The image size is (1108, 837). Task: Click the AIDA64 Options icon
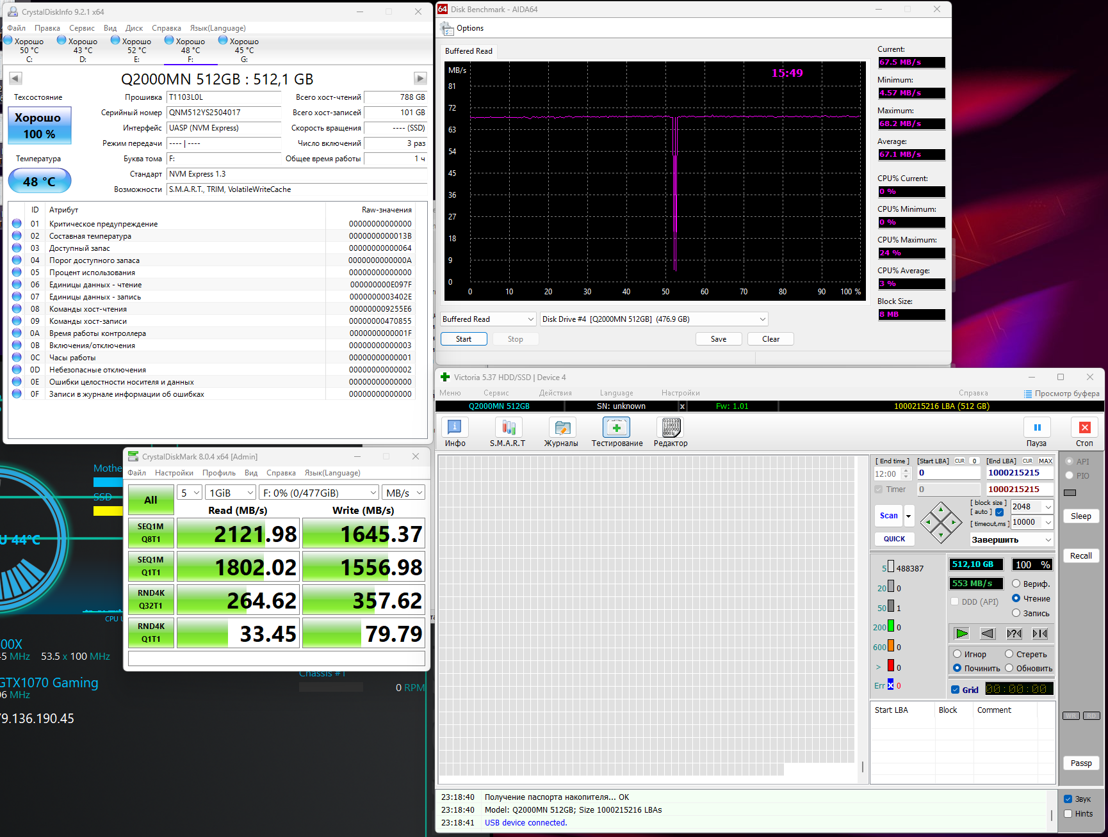447,28
